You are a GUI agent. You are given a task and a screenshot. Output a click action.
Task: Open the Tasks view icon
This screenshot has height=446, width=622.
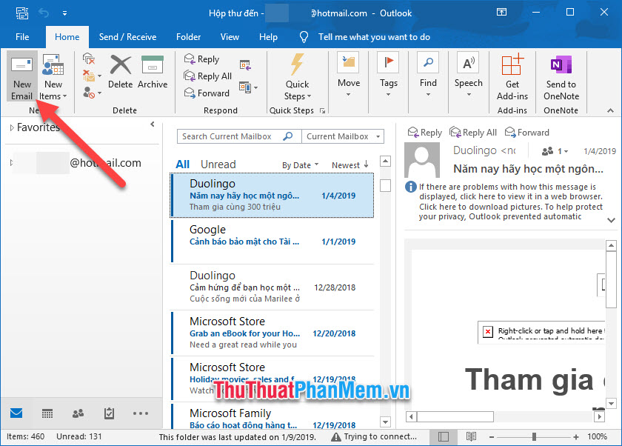point(108,413)
